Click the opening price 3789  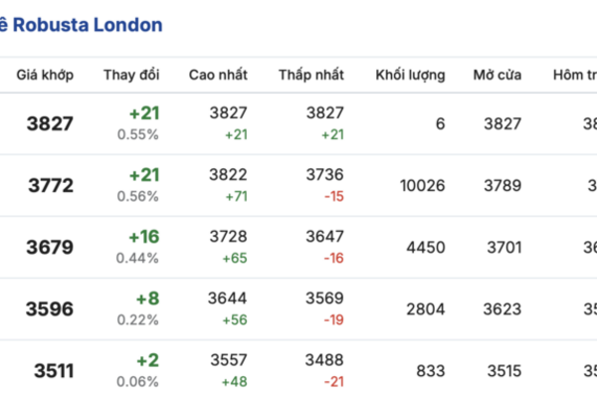click(502, 185)
